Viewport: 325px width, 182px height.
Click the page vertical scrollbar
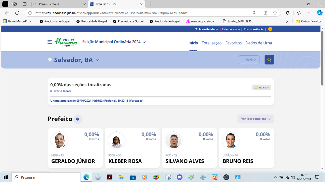322,58
